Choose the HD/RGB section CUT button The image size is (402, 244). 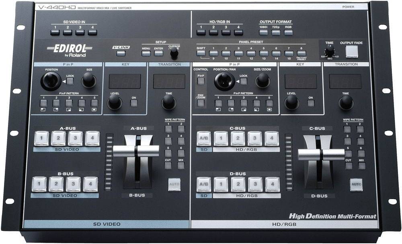[x=349, y=166]
